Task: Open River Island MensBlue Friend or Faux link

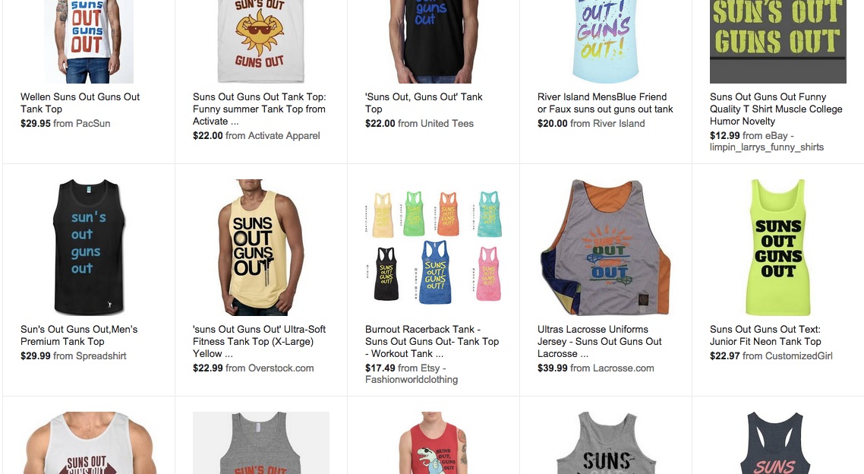Action: click(605, 103)
